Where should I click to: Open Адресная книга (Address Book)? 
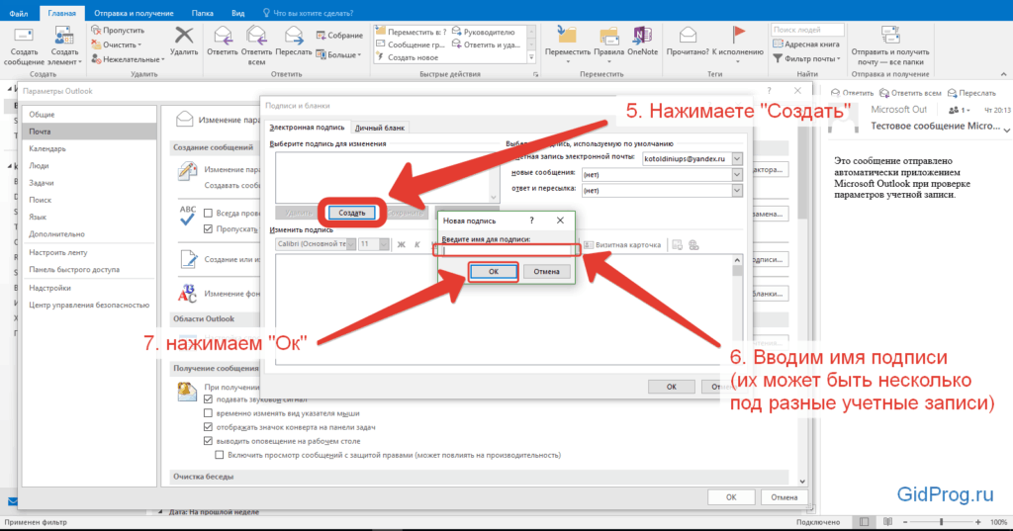(x=812, y=44)
